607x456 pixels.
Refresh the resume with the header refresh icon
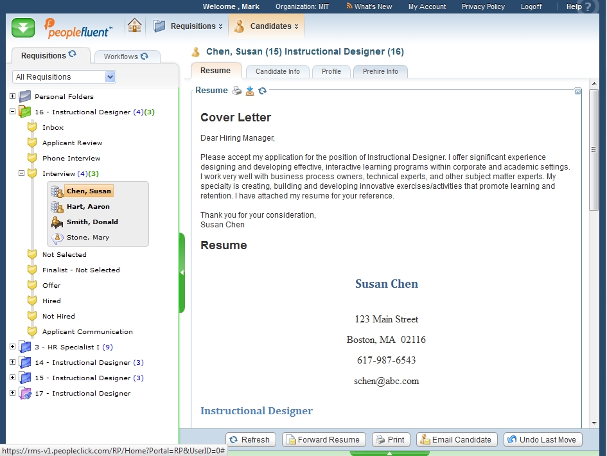pyautogui.click(x=262, y=91)
